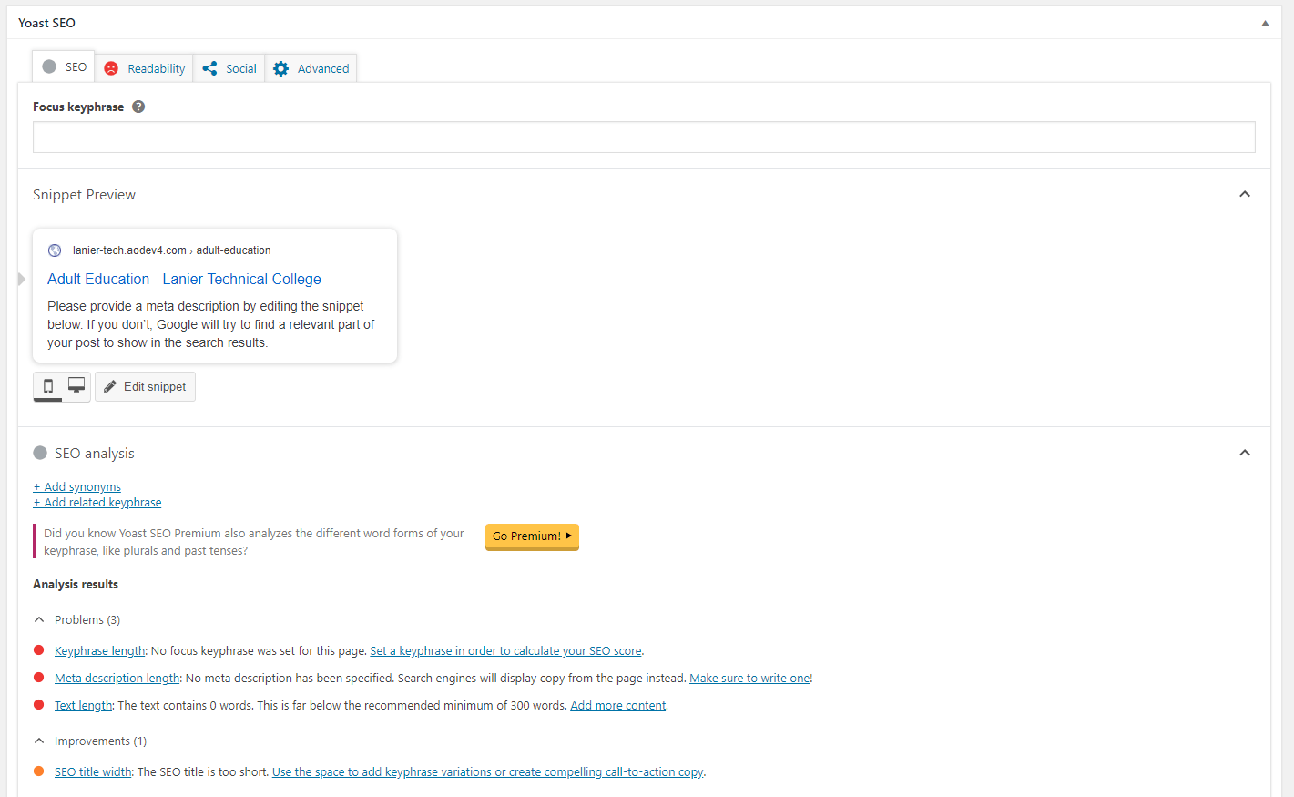Click the orange bullet beside SEO title width

coord(39,771)
